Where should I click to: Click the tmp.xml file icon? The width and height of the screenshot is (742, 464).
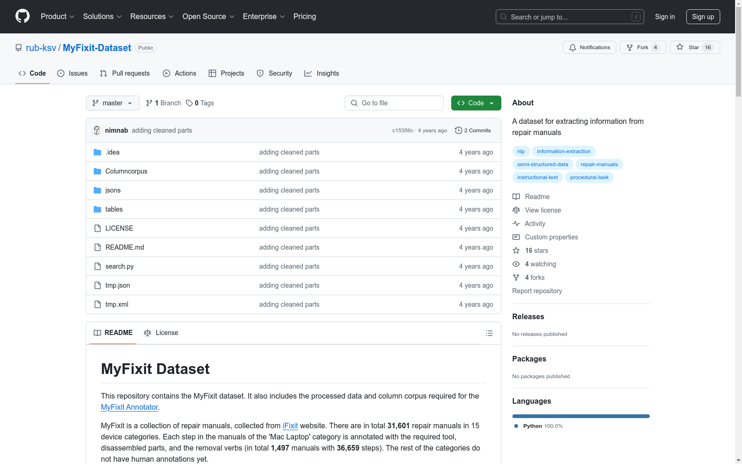point(97,304)
